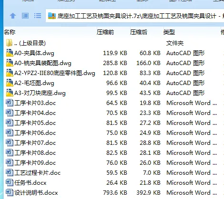224x199 pixels.
Task: Click the DWG icon of A0-铣夹具装配图.dwg
Action: click(10, 63)
